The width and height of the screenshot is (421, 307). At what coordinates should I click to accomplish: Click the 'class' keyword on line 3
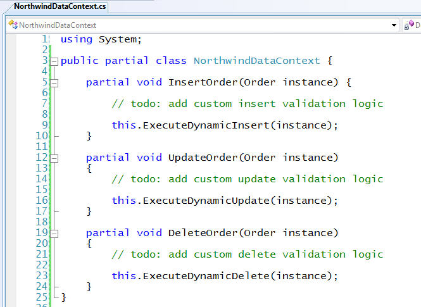point(171,61)
